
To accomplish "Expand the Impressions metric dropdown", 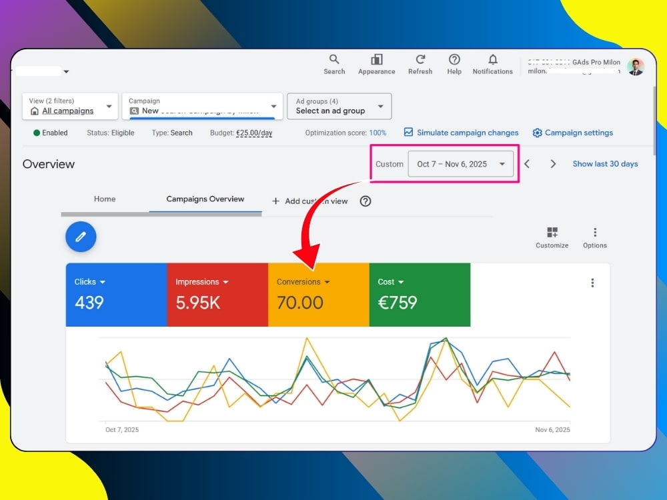I will click(225, 282).
